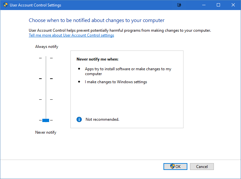
Task: Click the slider thumb at the Never notify level
Action: (46, 120)
